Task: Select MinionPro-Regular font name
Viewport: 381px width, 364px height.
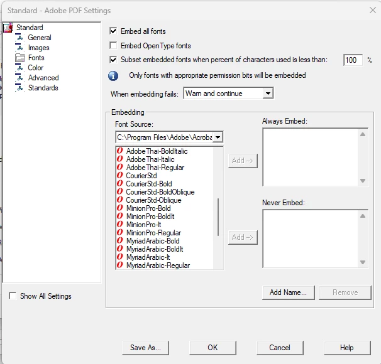Action: (x=153, y=233)
